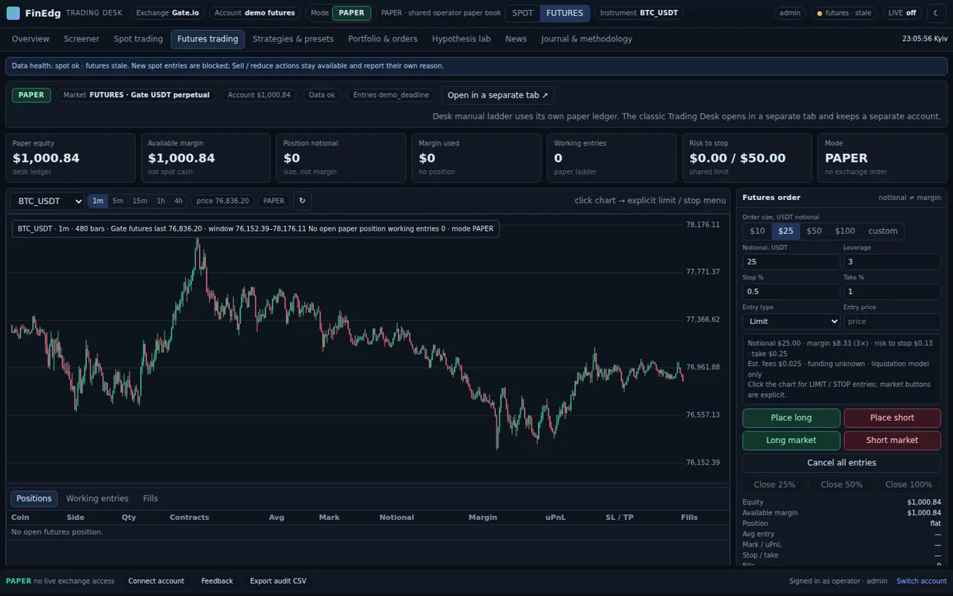The image size is (953, 596).
Task: Choose custom order size
Action: click(x=882, y=231)
